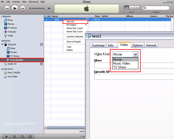Image resolution: width=174 pixels, height=139 pixels.
Task: Toggle repeat mode button
Action: [22, 136]
